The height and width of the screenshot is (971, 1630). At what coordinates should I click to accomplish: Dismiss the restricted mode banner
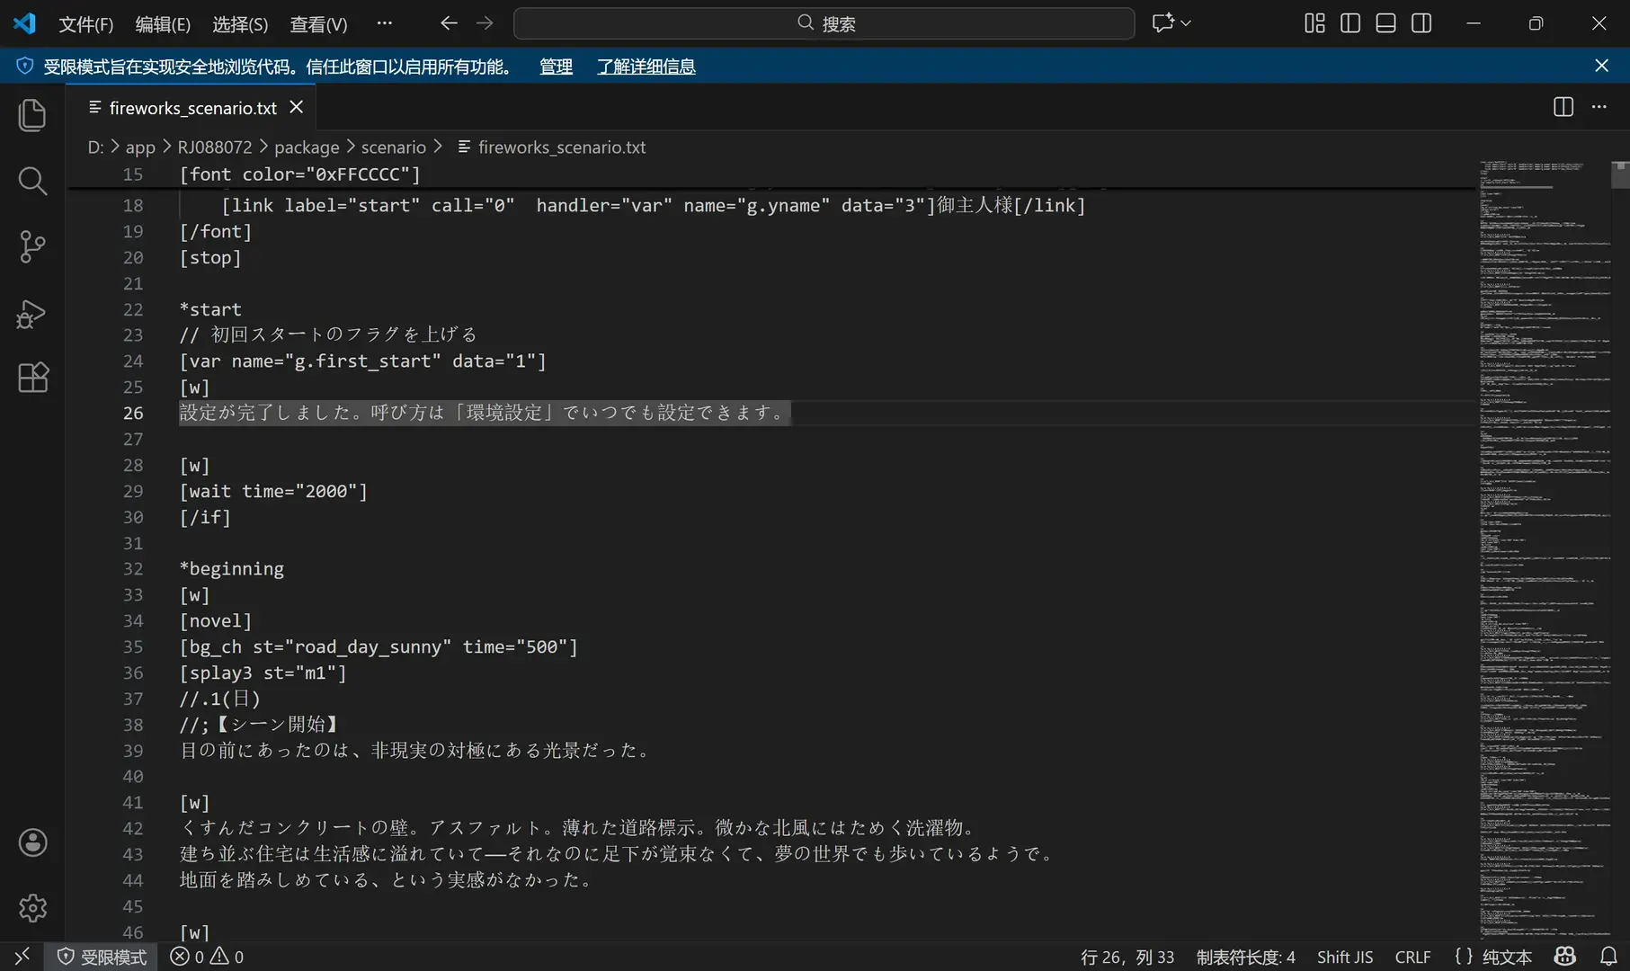(1601, 66)
